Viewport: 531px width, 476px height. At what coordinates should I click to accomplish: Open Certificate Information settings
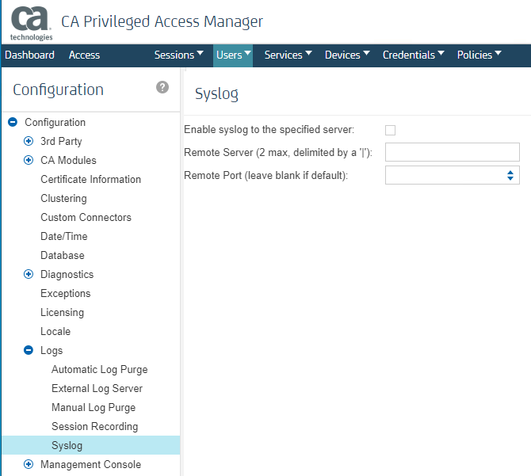point(90,179)
